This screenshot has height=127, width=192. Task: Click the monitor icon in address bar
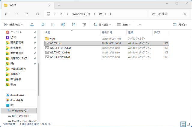(x=49, y=14)
